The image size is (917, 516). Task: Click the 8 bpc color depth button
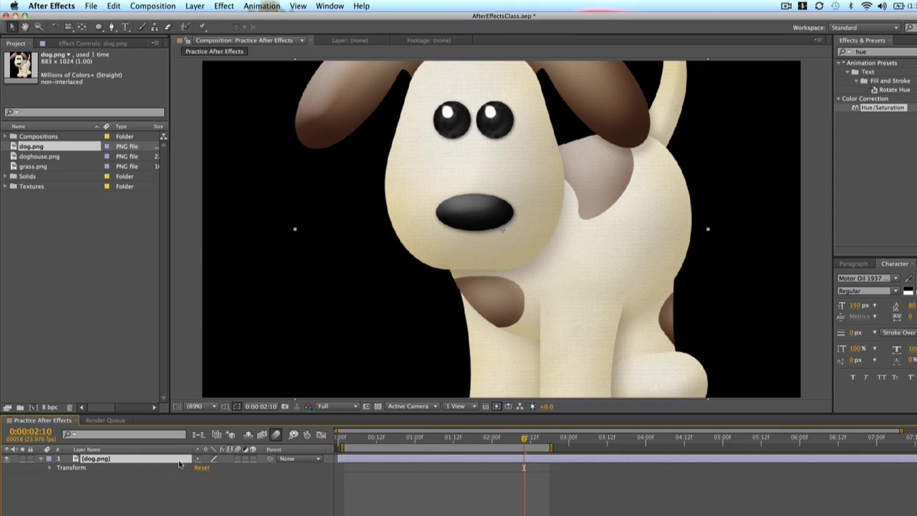49,407
